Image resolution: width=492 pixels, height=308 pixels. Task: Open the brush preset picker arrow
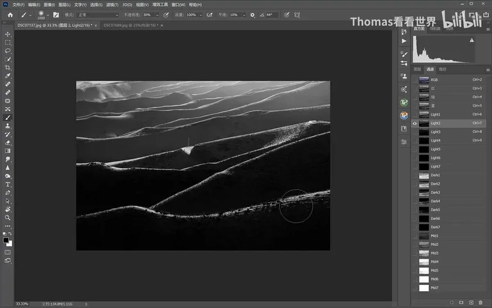pyautogui.click(x=47, y=15)
